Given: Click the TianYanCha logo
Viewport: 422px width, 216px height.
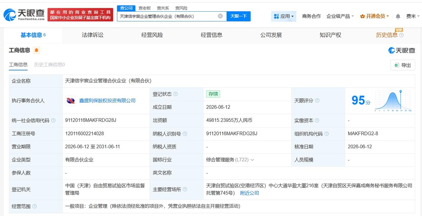Looking at the screenshot, I should [x=24, y=15].
